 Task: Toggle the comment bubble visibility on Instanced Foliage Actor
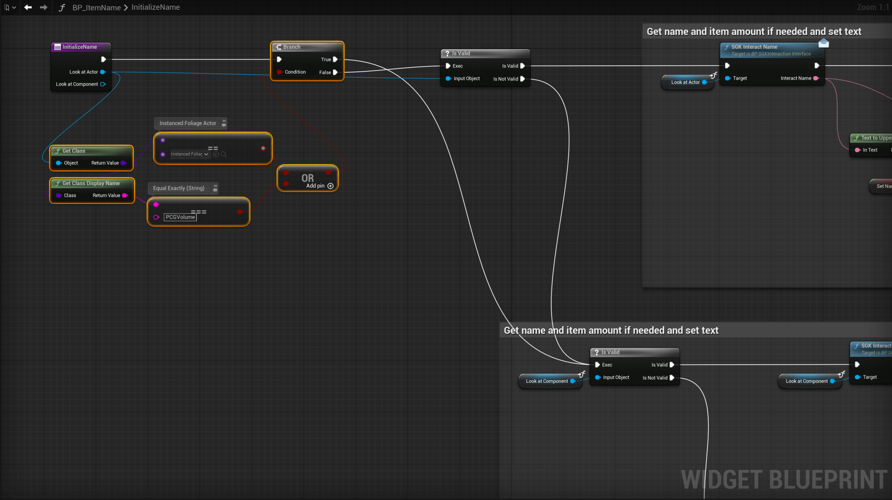click(224, 126)
